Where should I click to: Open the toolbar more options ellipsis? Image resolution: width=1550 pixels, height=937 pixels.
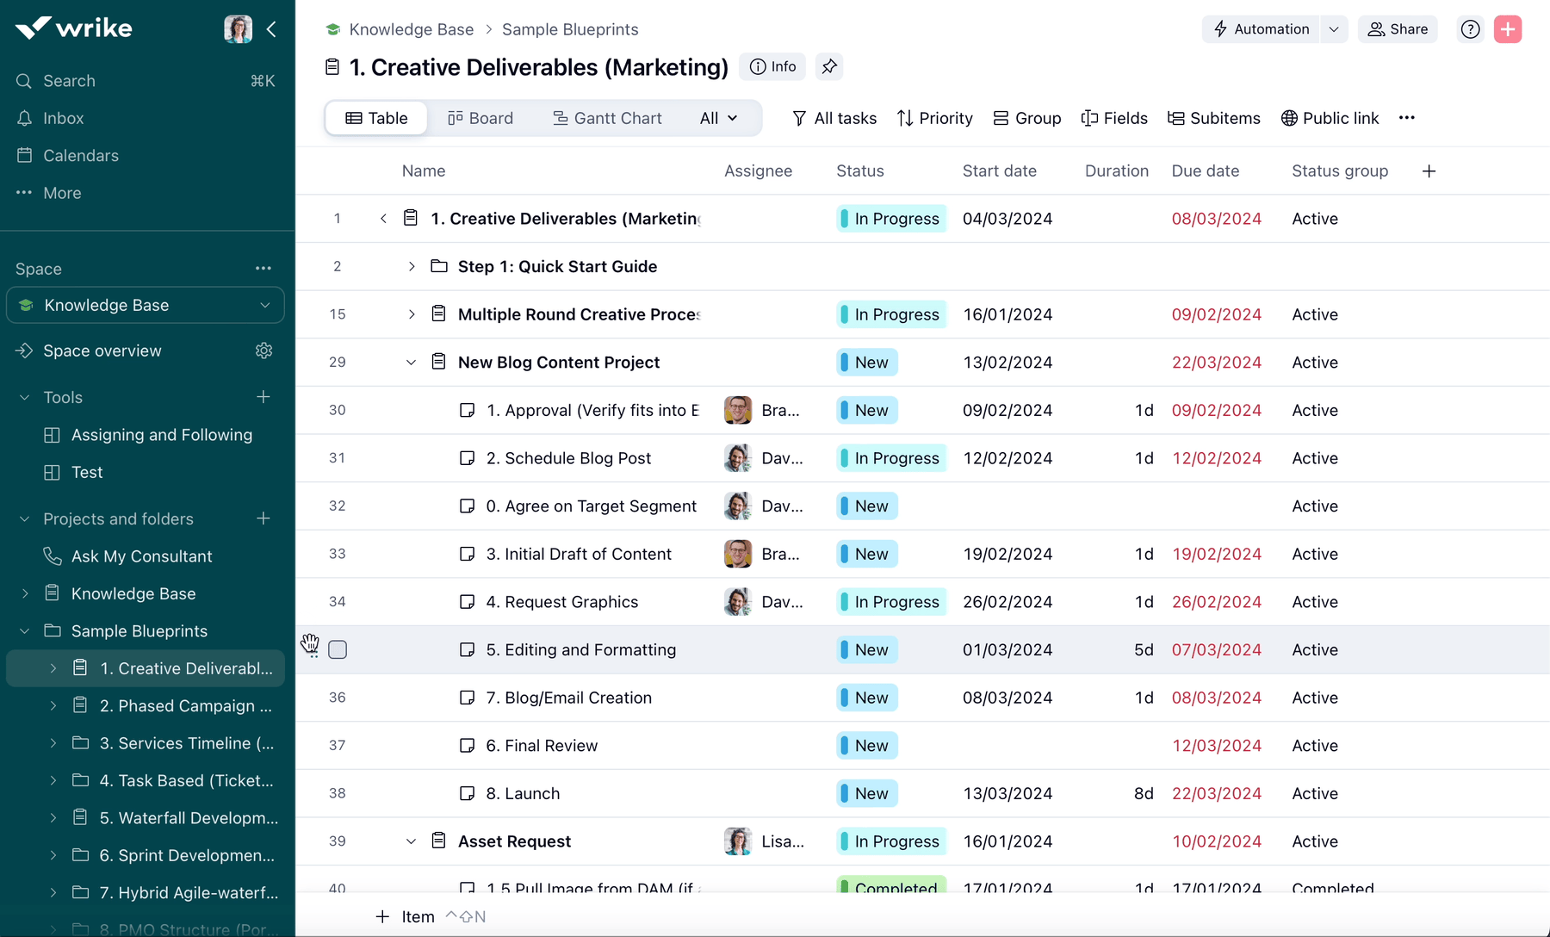pyautogui.click(x=1406, y=118)
